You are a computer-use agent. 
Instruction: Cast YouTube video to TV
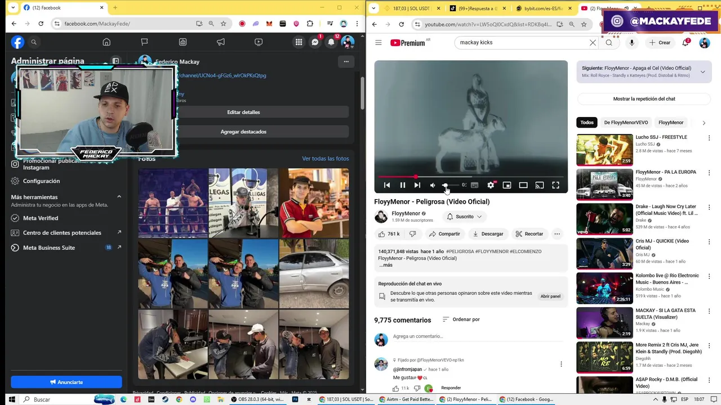click(x=540, y=185)
